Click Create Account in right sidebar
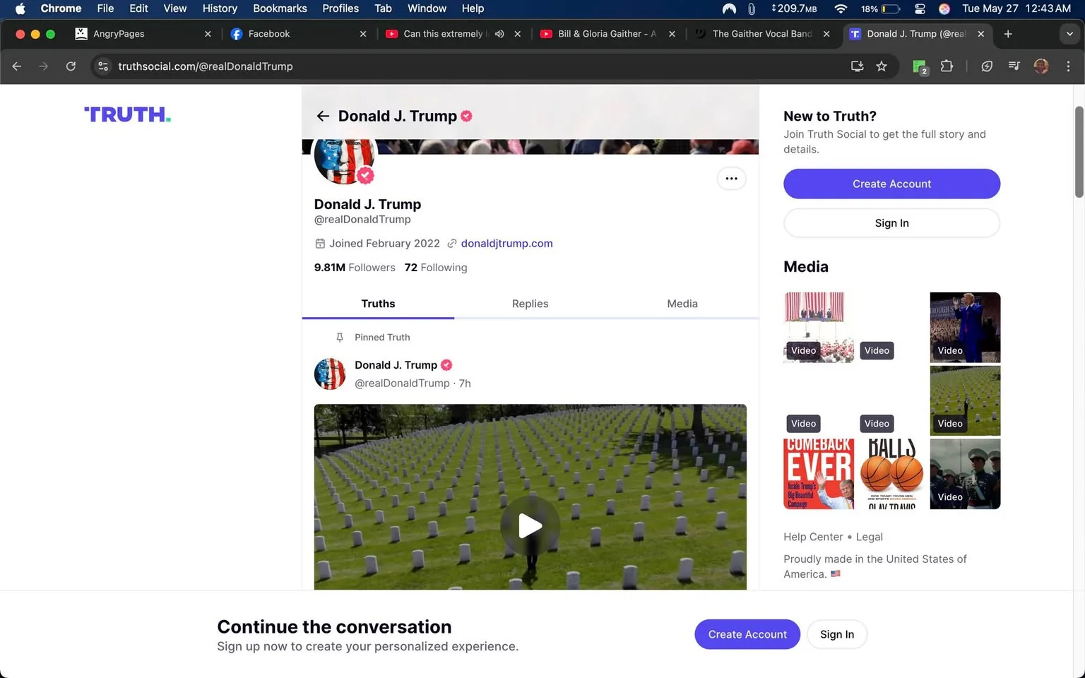 coord(891,184)
